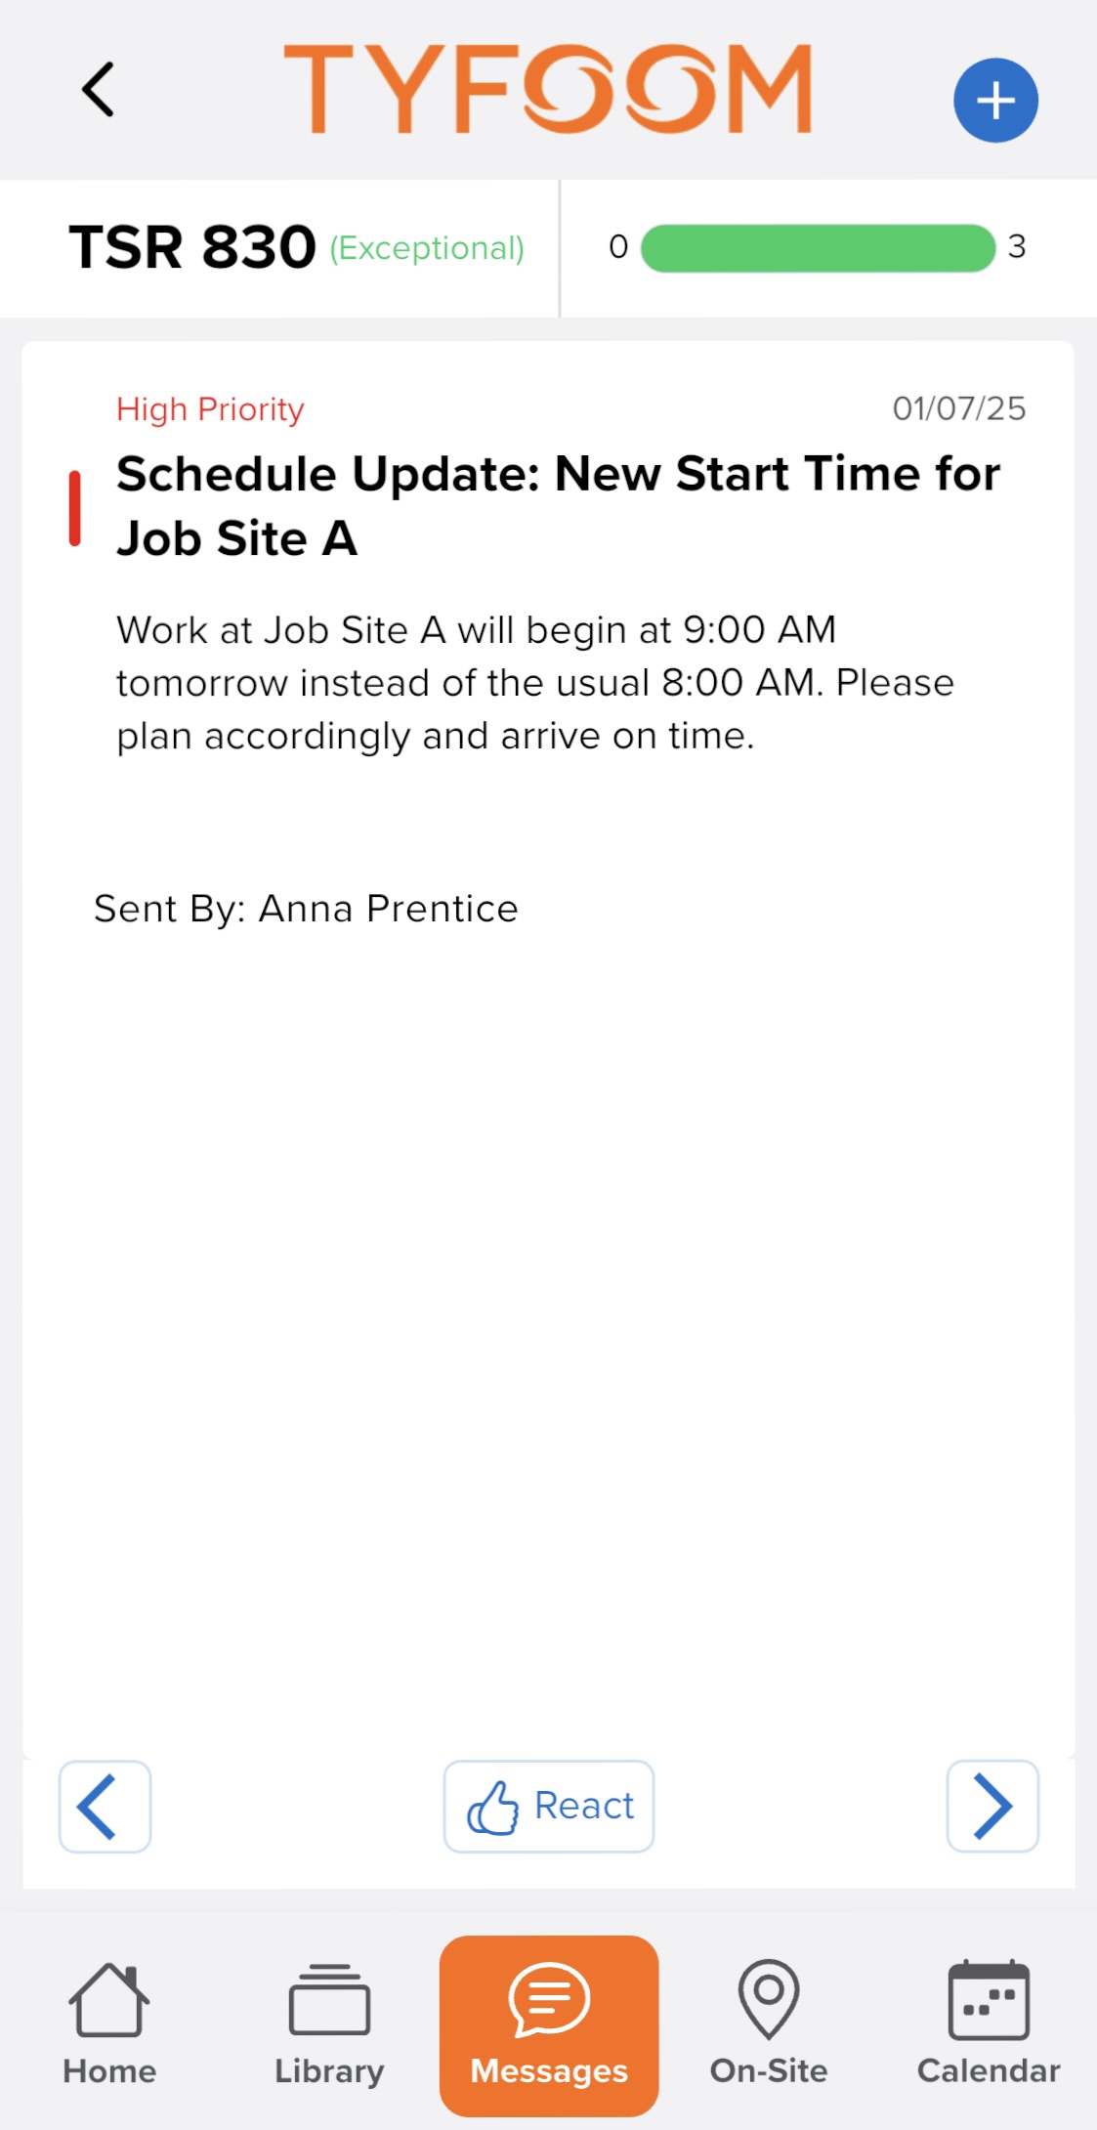Tap the Sent By Anna Prentice line
1097x2130 pixels.
(306, 909)
